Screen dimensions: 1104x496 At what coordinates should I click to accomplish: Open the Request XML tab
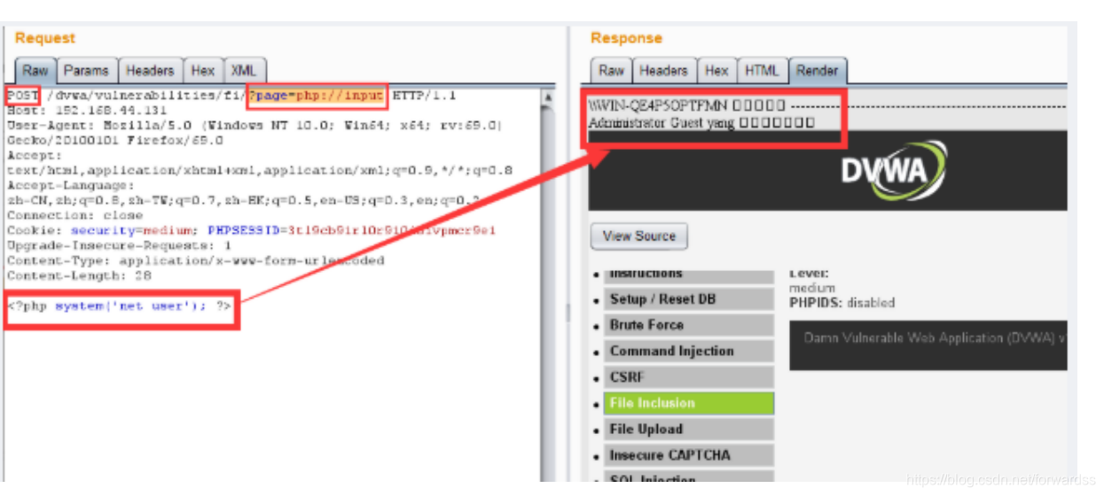pos(243,71)
